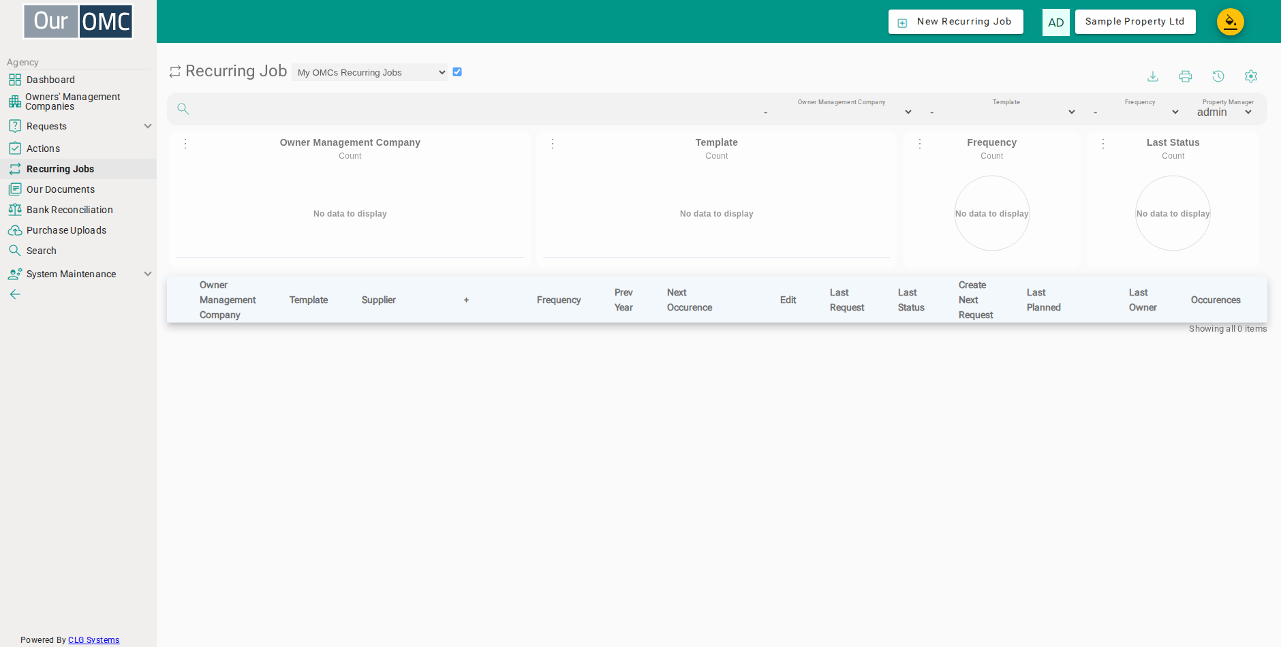Open Template filter dropdown

[x=1003, y=112]
